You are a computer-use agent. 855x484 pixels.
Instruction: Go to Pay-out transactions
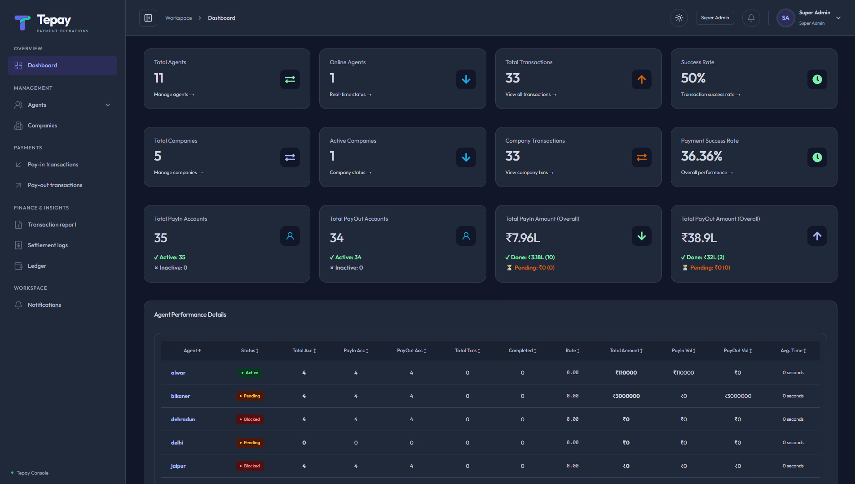62,185
